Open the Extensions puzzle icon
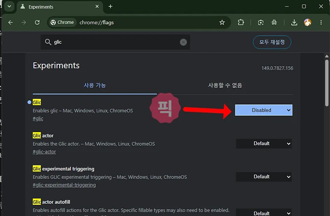The width and height of the screenshot is (330, 216). 241,22
